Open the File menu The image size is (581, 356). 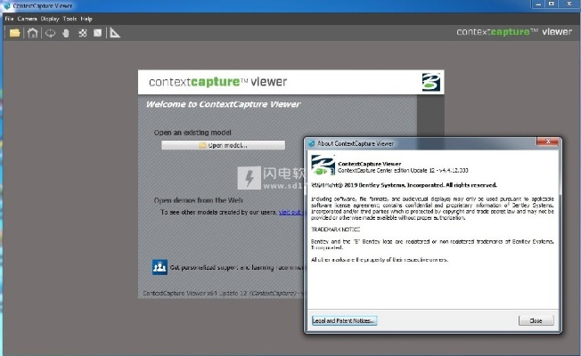pos(9,18)
